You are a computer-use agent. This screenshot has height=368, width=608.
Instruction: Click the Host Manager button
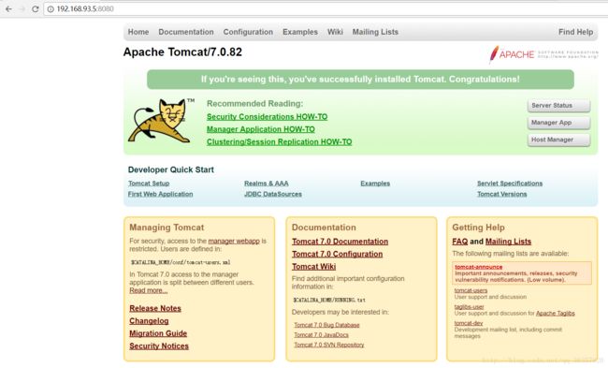[x=558, y=140]
